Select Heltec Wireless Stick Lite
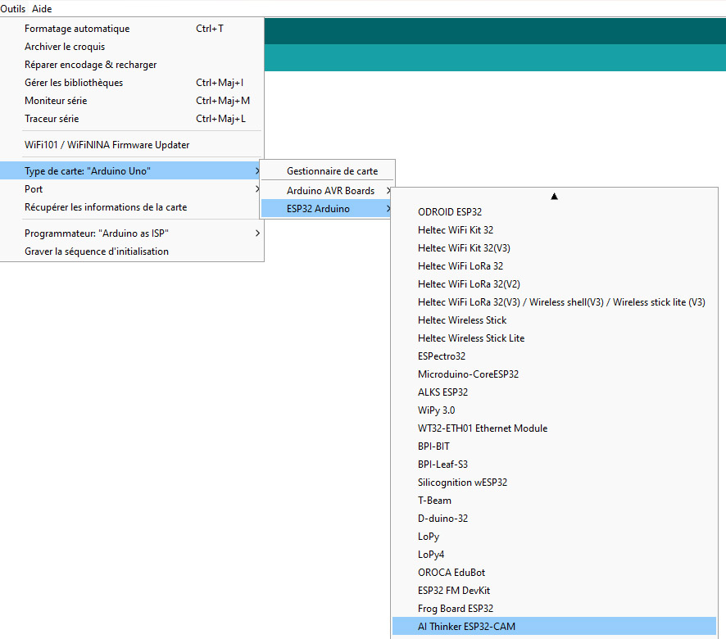Screen dimensions: 726x639 [554, 338]
